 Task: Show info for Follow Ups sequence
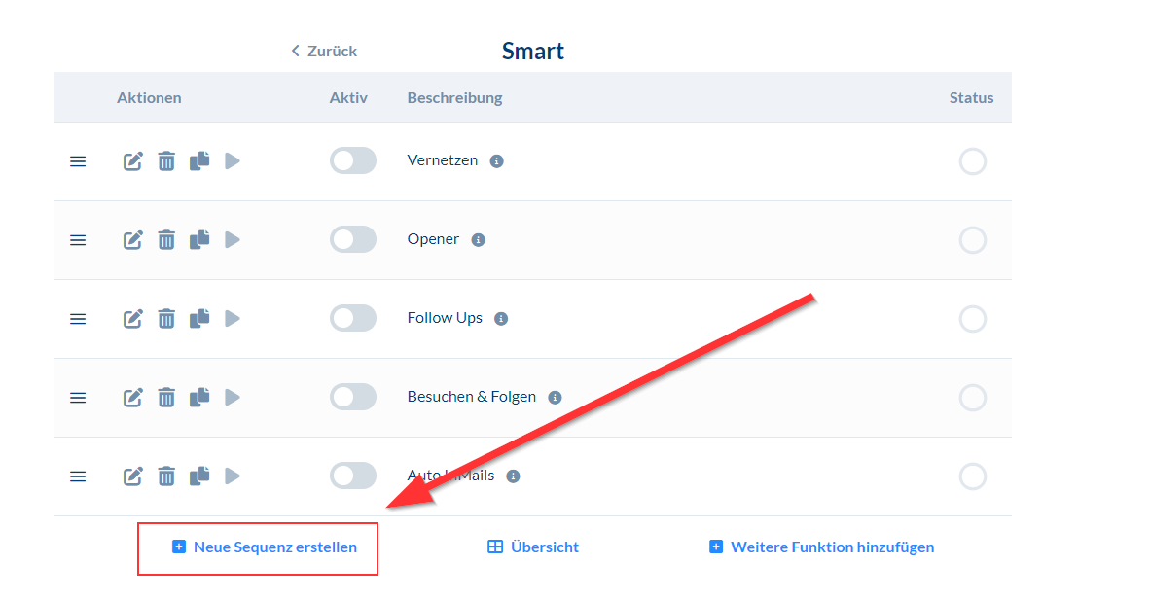pos(501,319)
